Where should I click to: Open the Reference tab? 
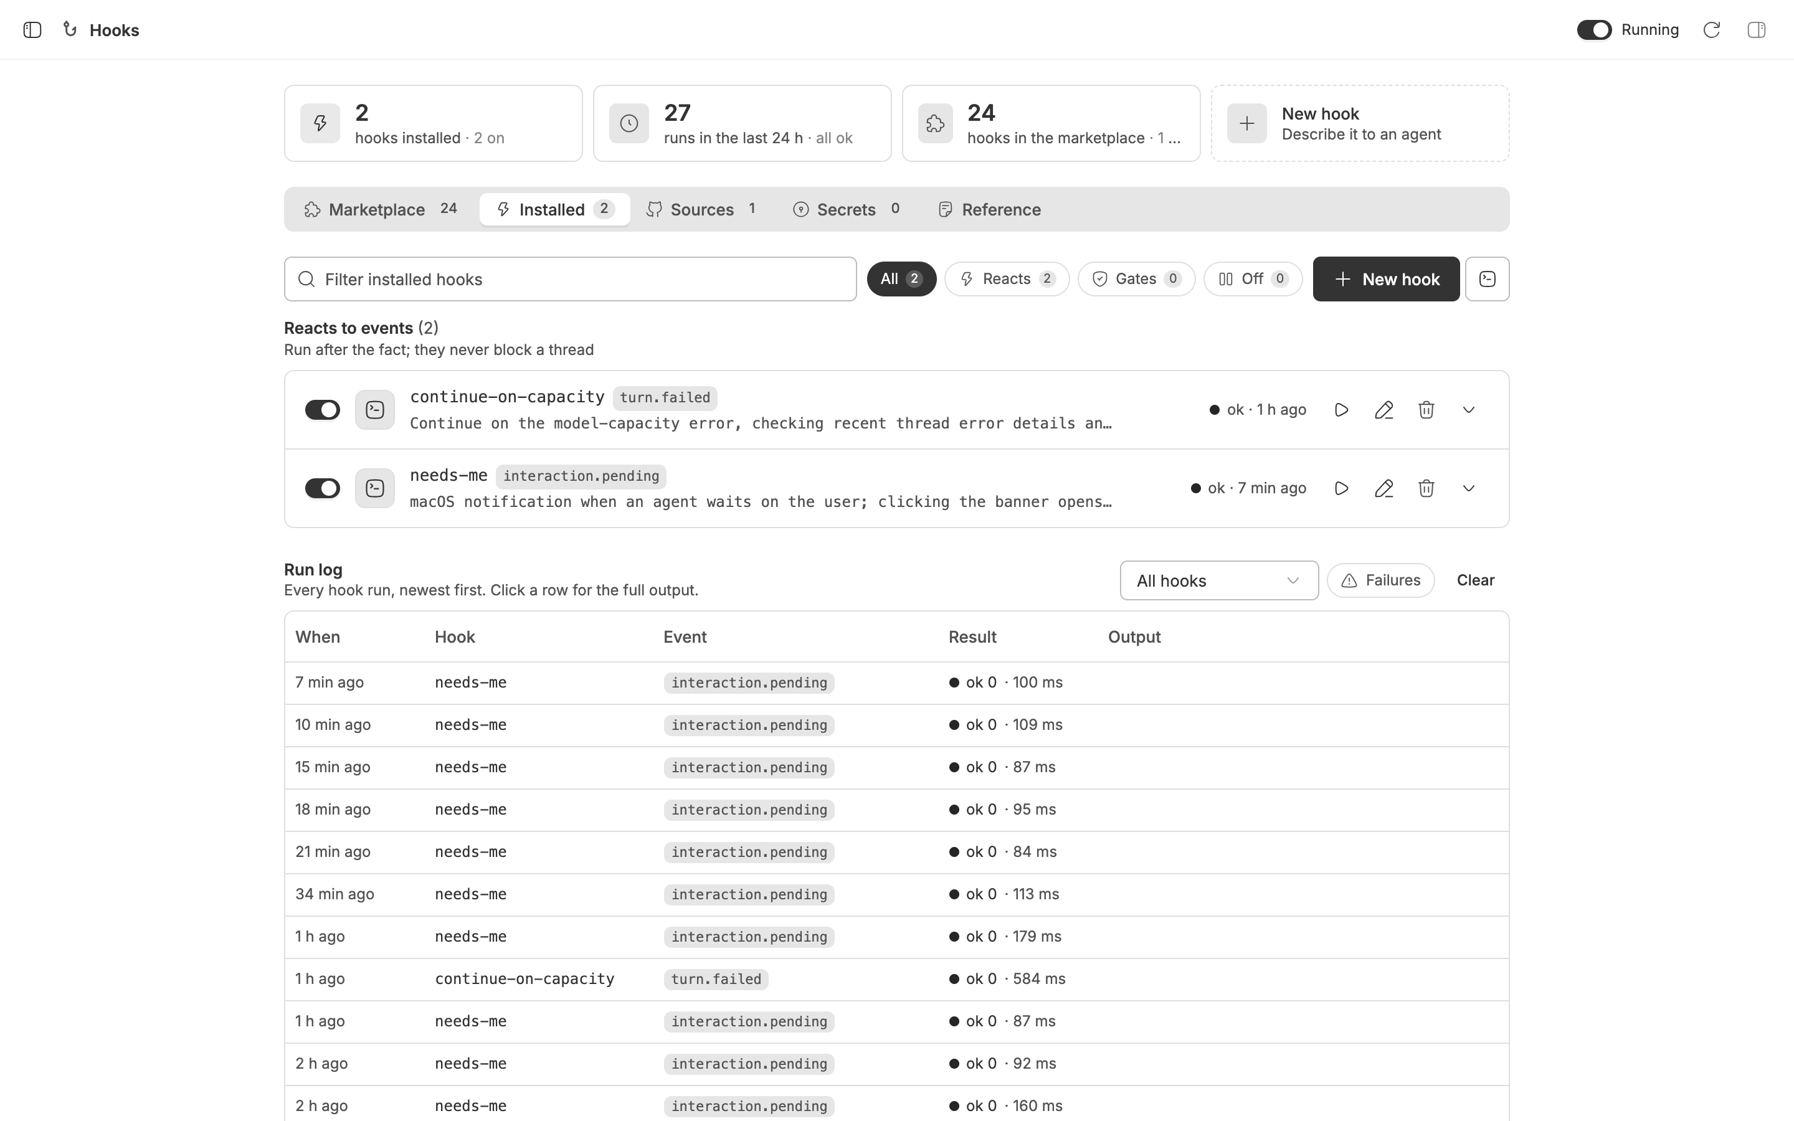[990, 209]
